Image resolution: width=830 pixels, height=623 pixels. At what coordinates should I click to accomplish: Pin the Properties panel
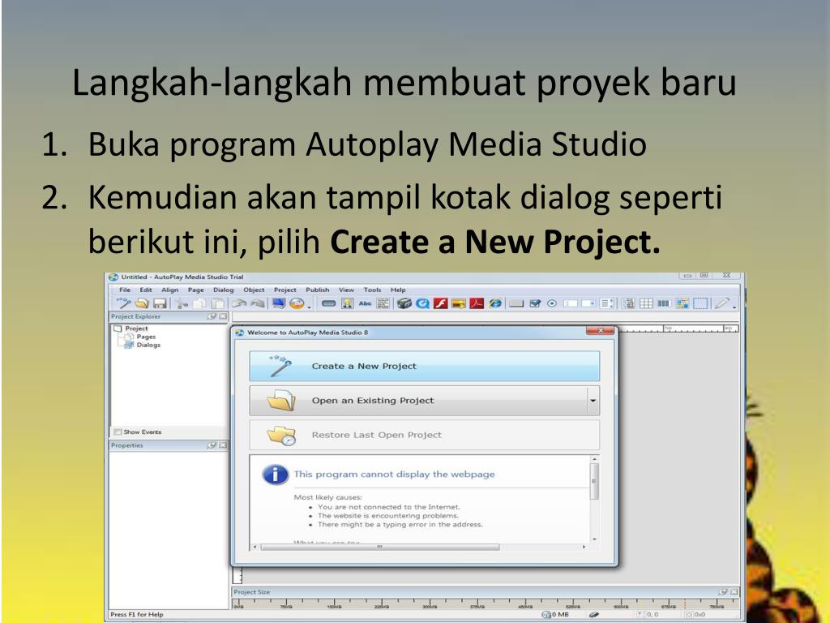click(212, 445)
